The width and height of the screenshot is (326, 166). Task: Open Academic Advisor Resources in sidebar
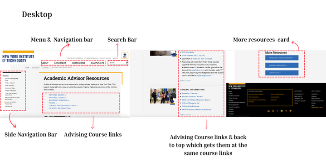pos(10,103)
